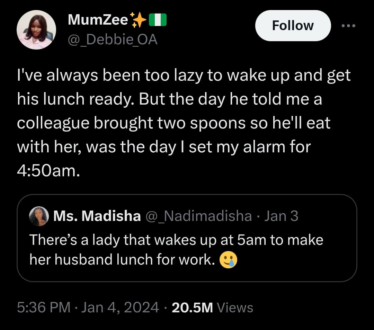This screenshot has height=330, width=374.
Task: Click the Jan 3 date on quoted tweet
Action: (x=281, y=216)
